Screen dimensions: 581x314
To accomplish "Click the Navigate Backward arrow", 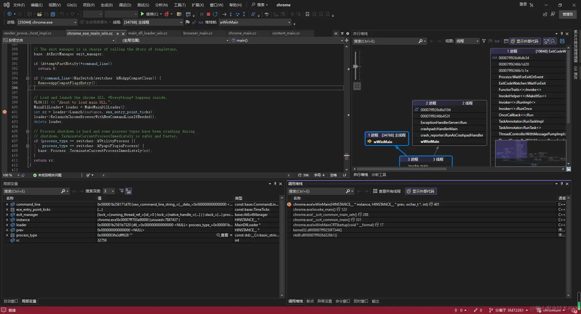I will pyautogui.click(x=9, y=14).
